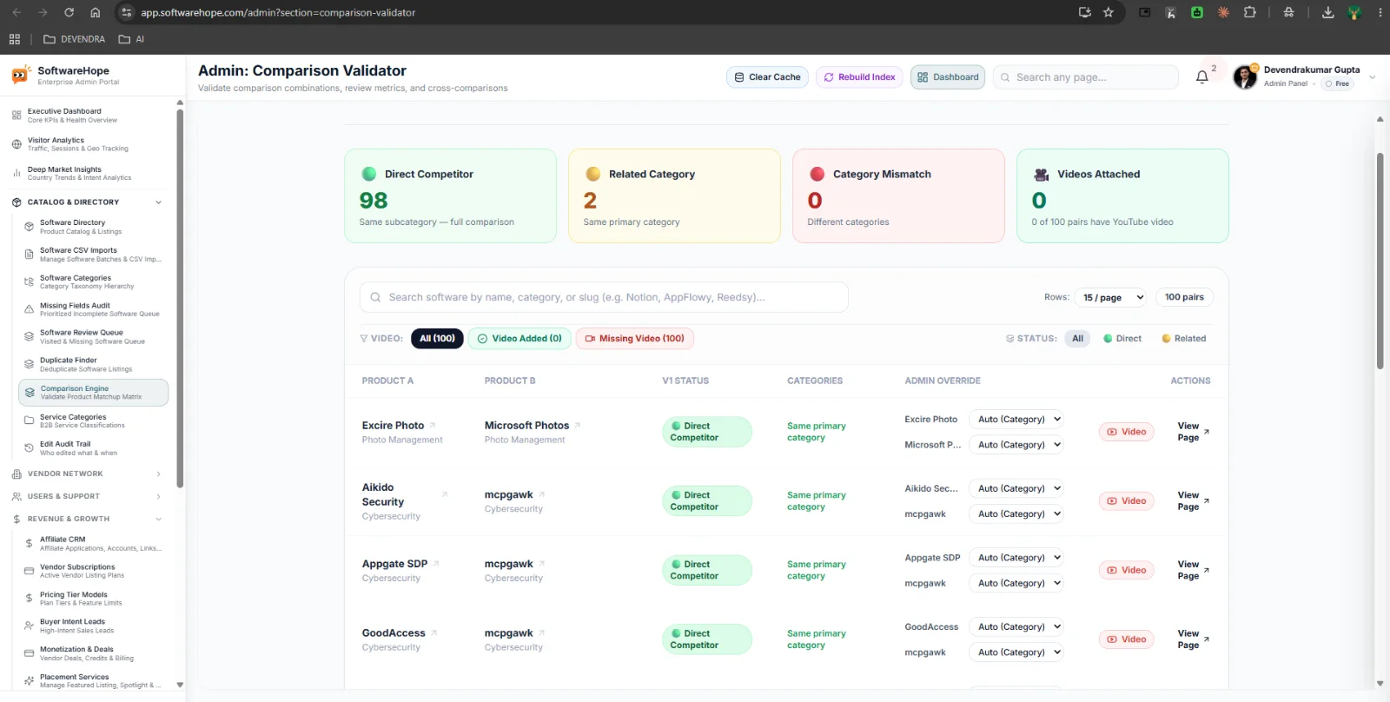
Task: Click the Visitor Analytics globe icon
Action: coord(17,144)
